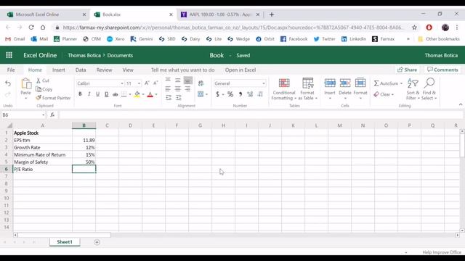Select the Sheet1 tab
The image size is (465, 261).
tap(65, 241)
